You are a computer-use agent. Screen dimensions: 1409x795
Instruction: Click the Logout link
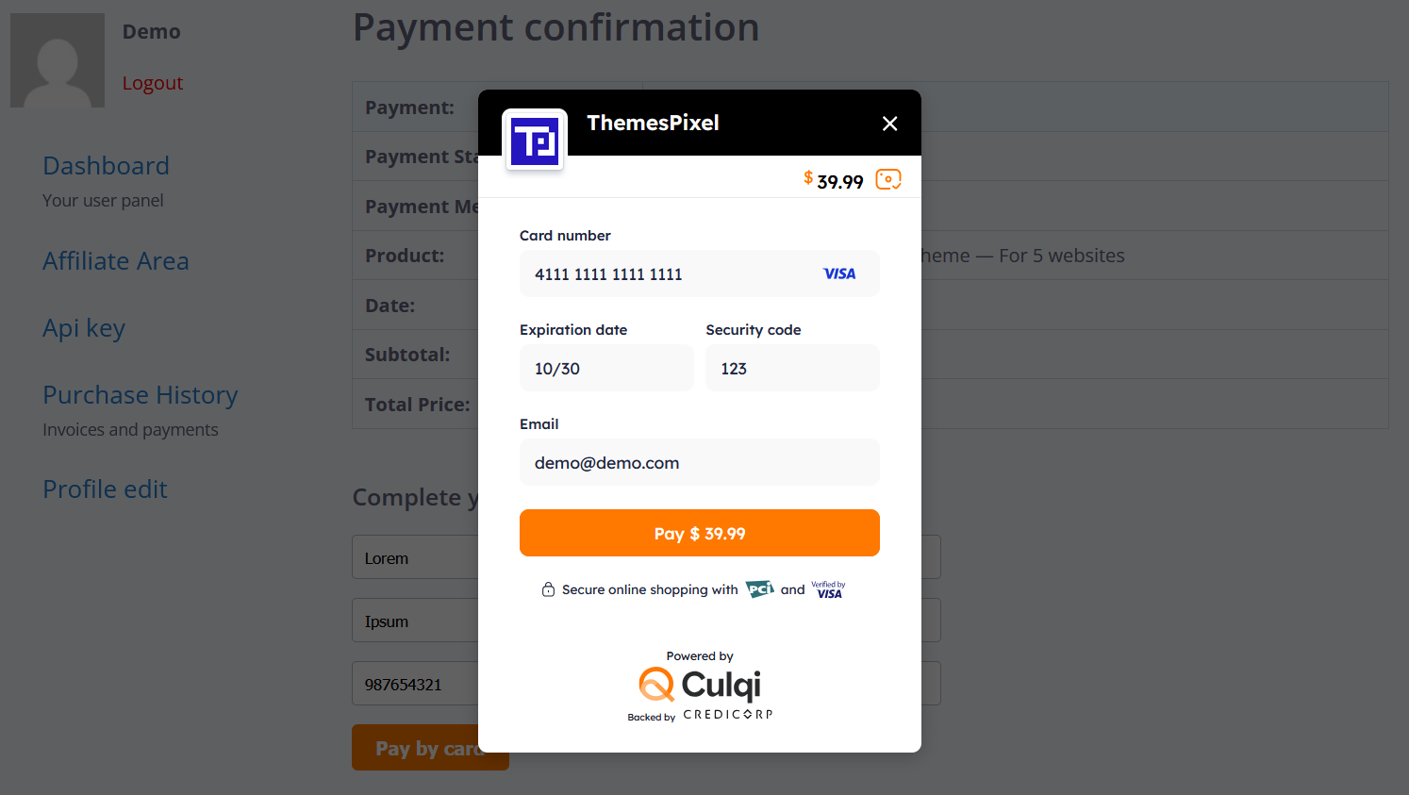coord(153,83)
